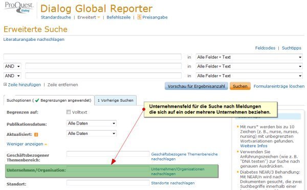Image resolution: width=307 pixels, height=190 pixels.
Task: Open the Suchtipps link
Action: click(292, 48)
